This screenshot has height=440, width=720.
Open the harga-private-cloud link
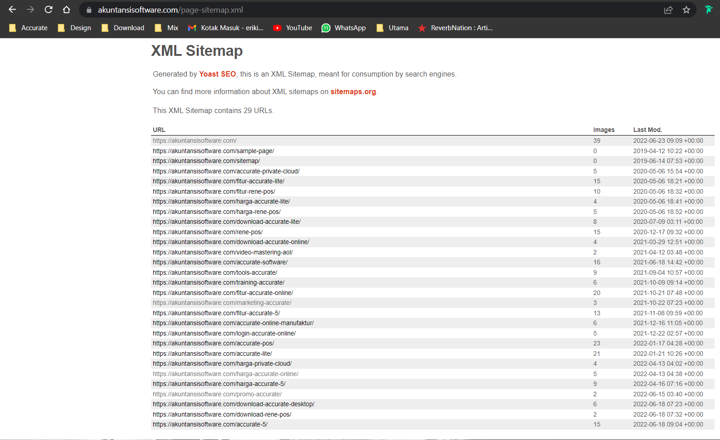(222, 364)
